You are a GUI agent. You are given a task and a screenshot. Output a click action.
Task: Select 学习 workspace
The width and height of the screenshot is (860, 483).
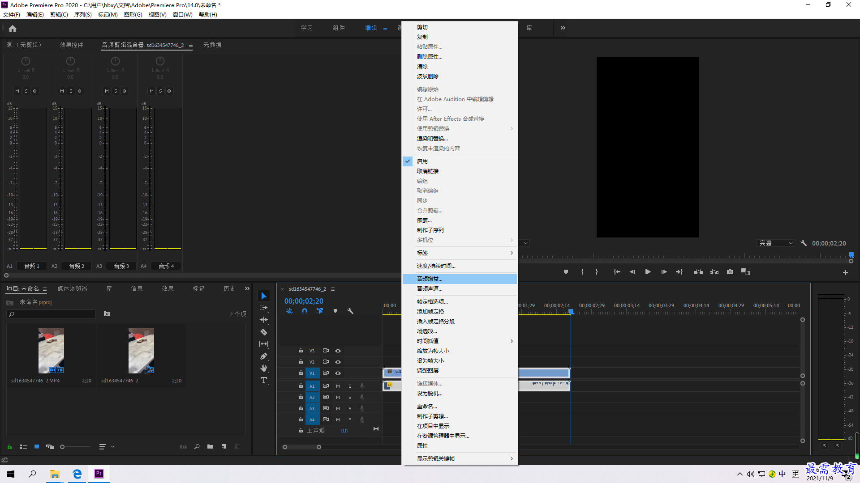[307, 28]
